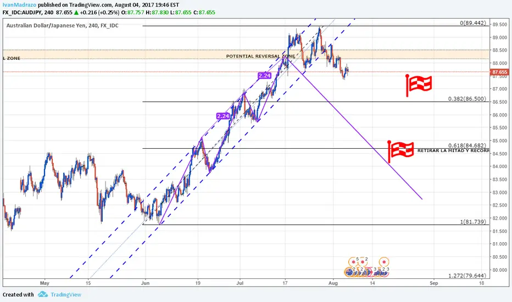The image size is (512, 302).
Task: Click the 15 date axis label
Action: [88, 283]
